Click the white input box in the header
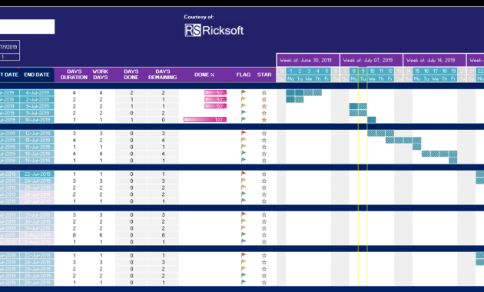Viewport: 484px width, 292px height. point(27,27)
